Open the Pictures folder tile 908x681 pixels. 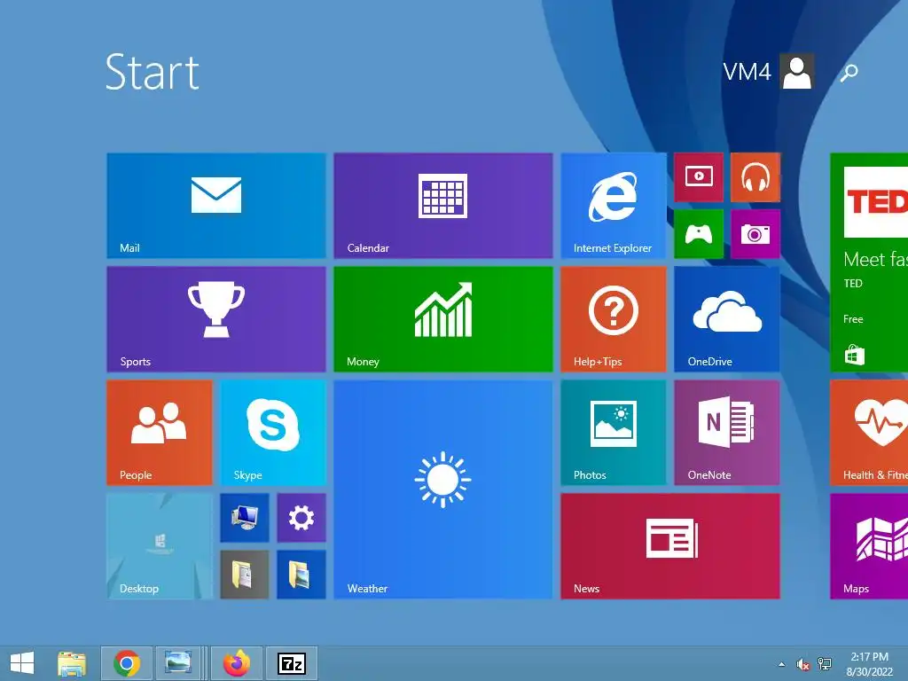pos(301,575)
